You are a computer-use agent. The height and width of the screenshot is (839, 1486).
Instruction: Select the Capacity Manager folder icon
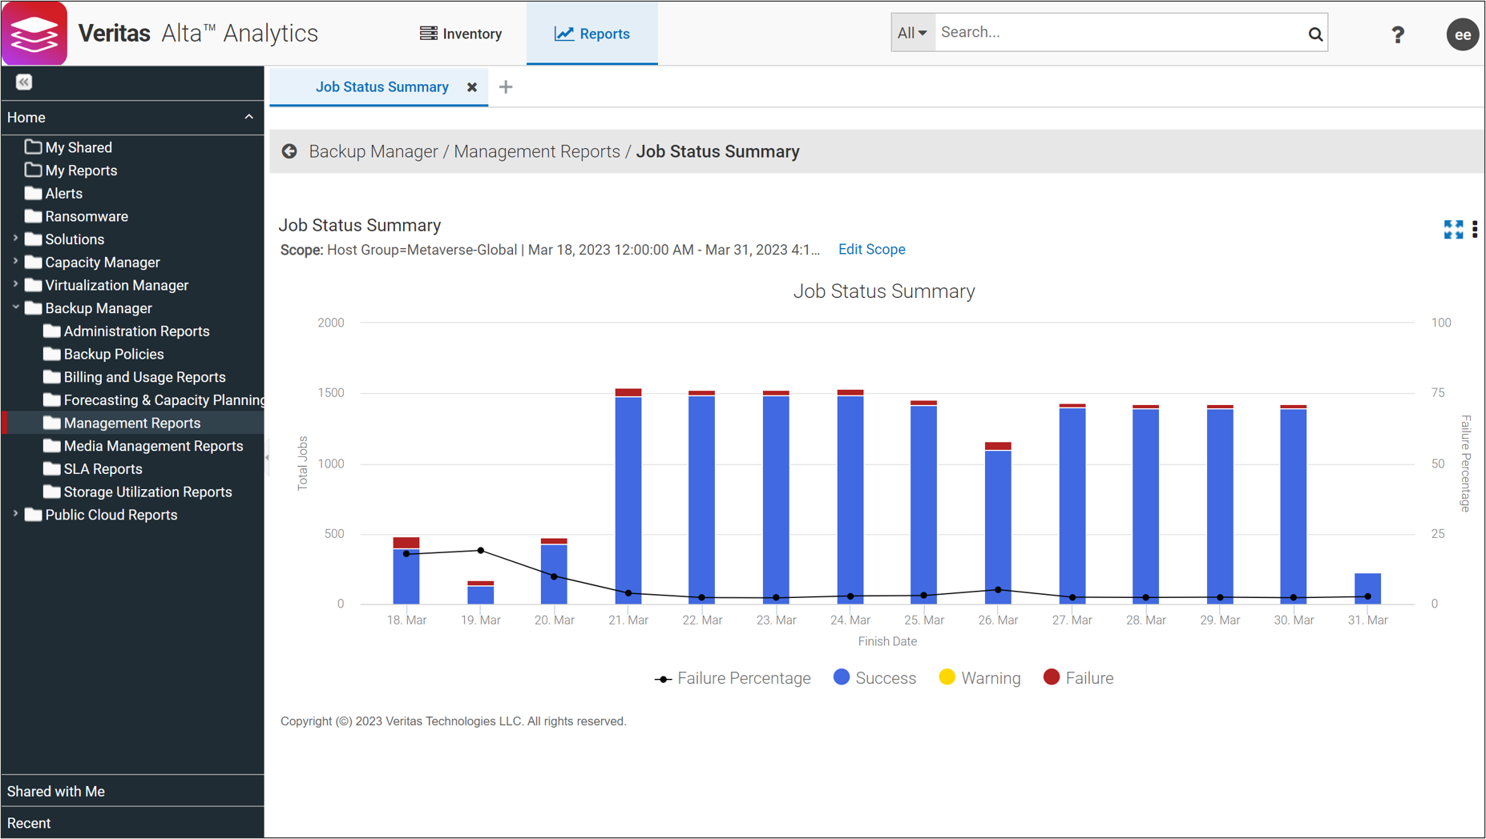click(x=33, y=262)
